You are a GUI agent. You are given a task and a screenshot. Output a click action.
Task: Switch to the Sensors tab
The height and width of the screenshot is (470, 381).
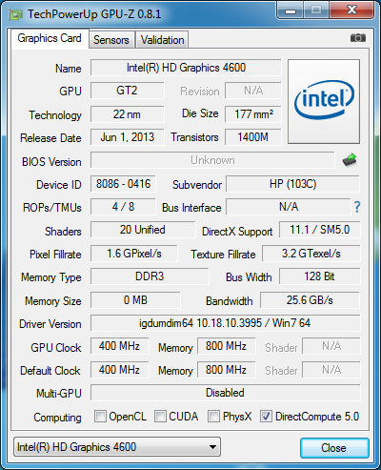(111, 40)
